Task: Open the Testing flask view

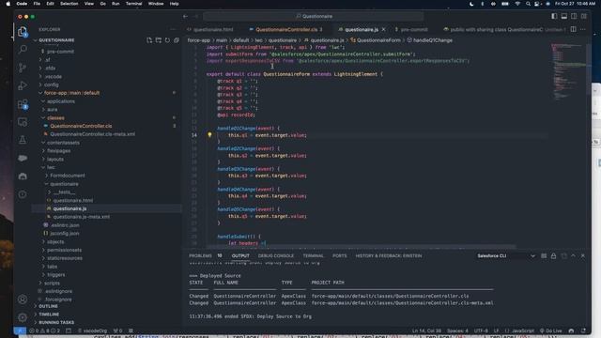Action: coord(23,140)
